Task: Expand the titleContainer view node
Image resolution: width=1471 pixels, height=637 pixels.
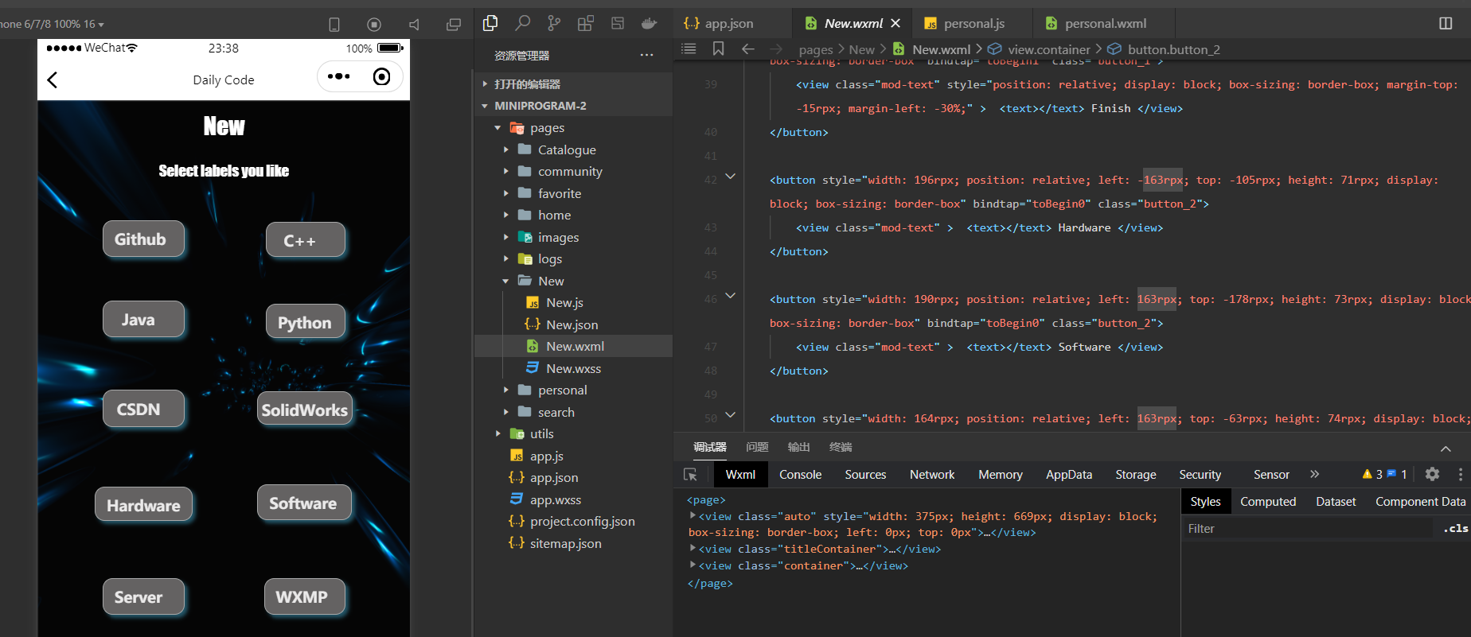Action: (693, 548)
